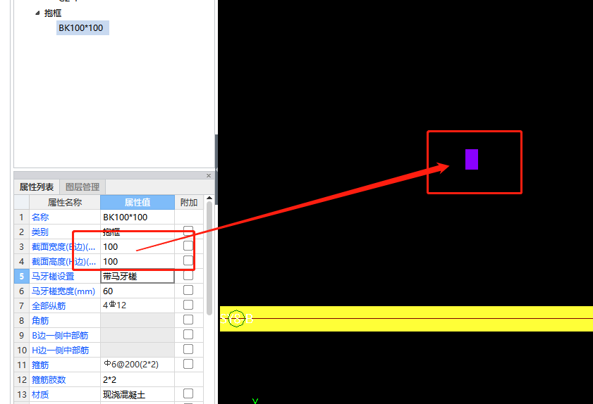Click the 属性名称 column header
Screen dimensions: 593x404
point(65,203)
